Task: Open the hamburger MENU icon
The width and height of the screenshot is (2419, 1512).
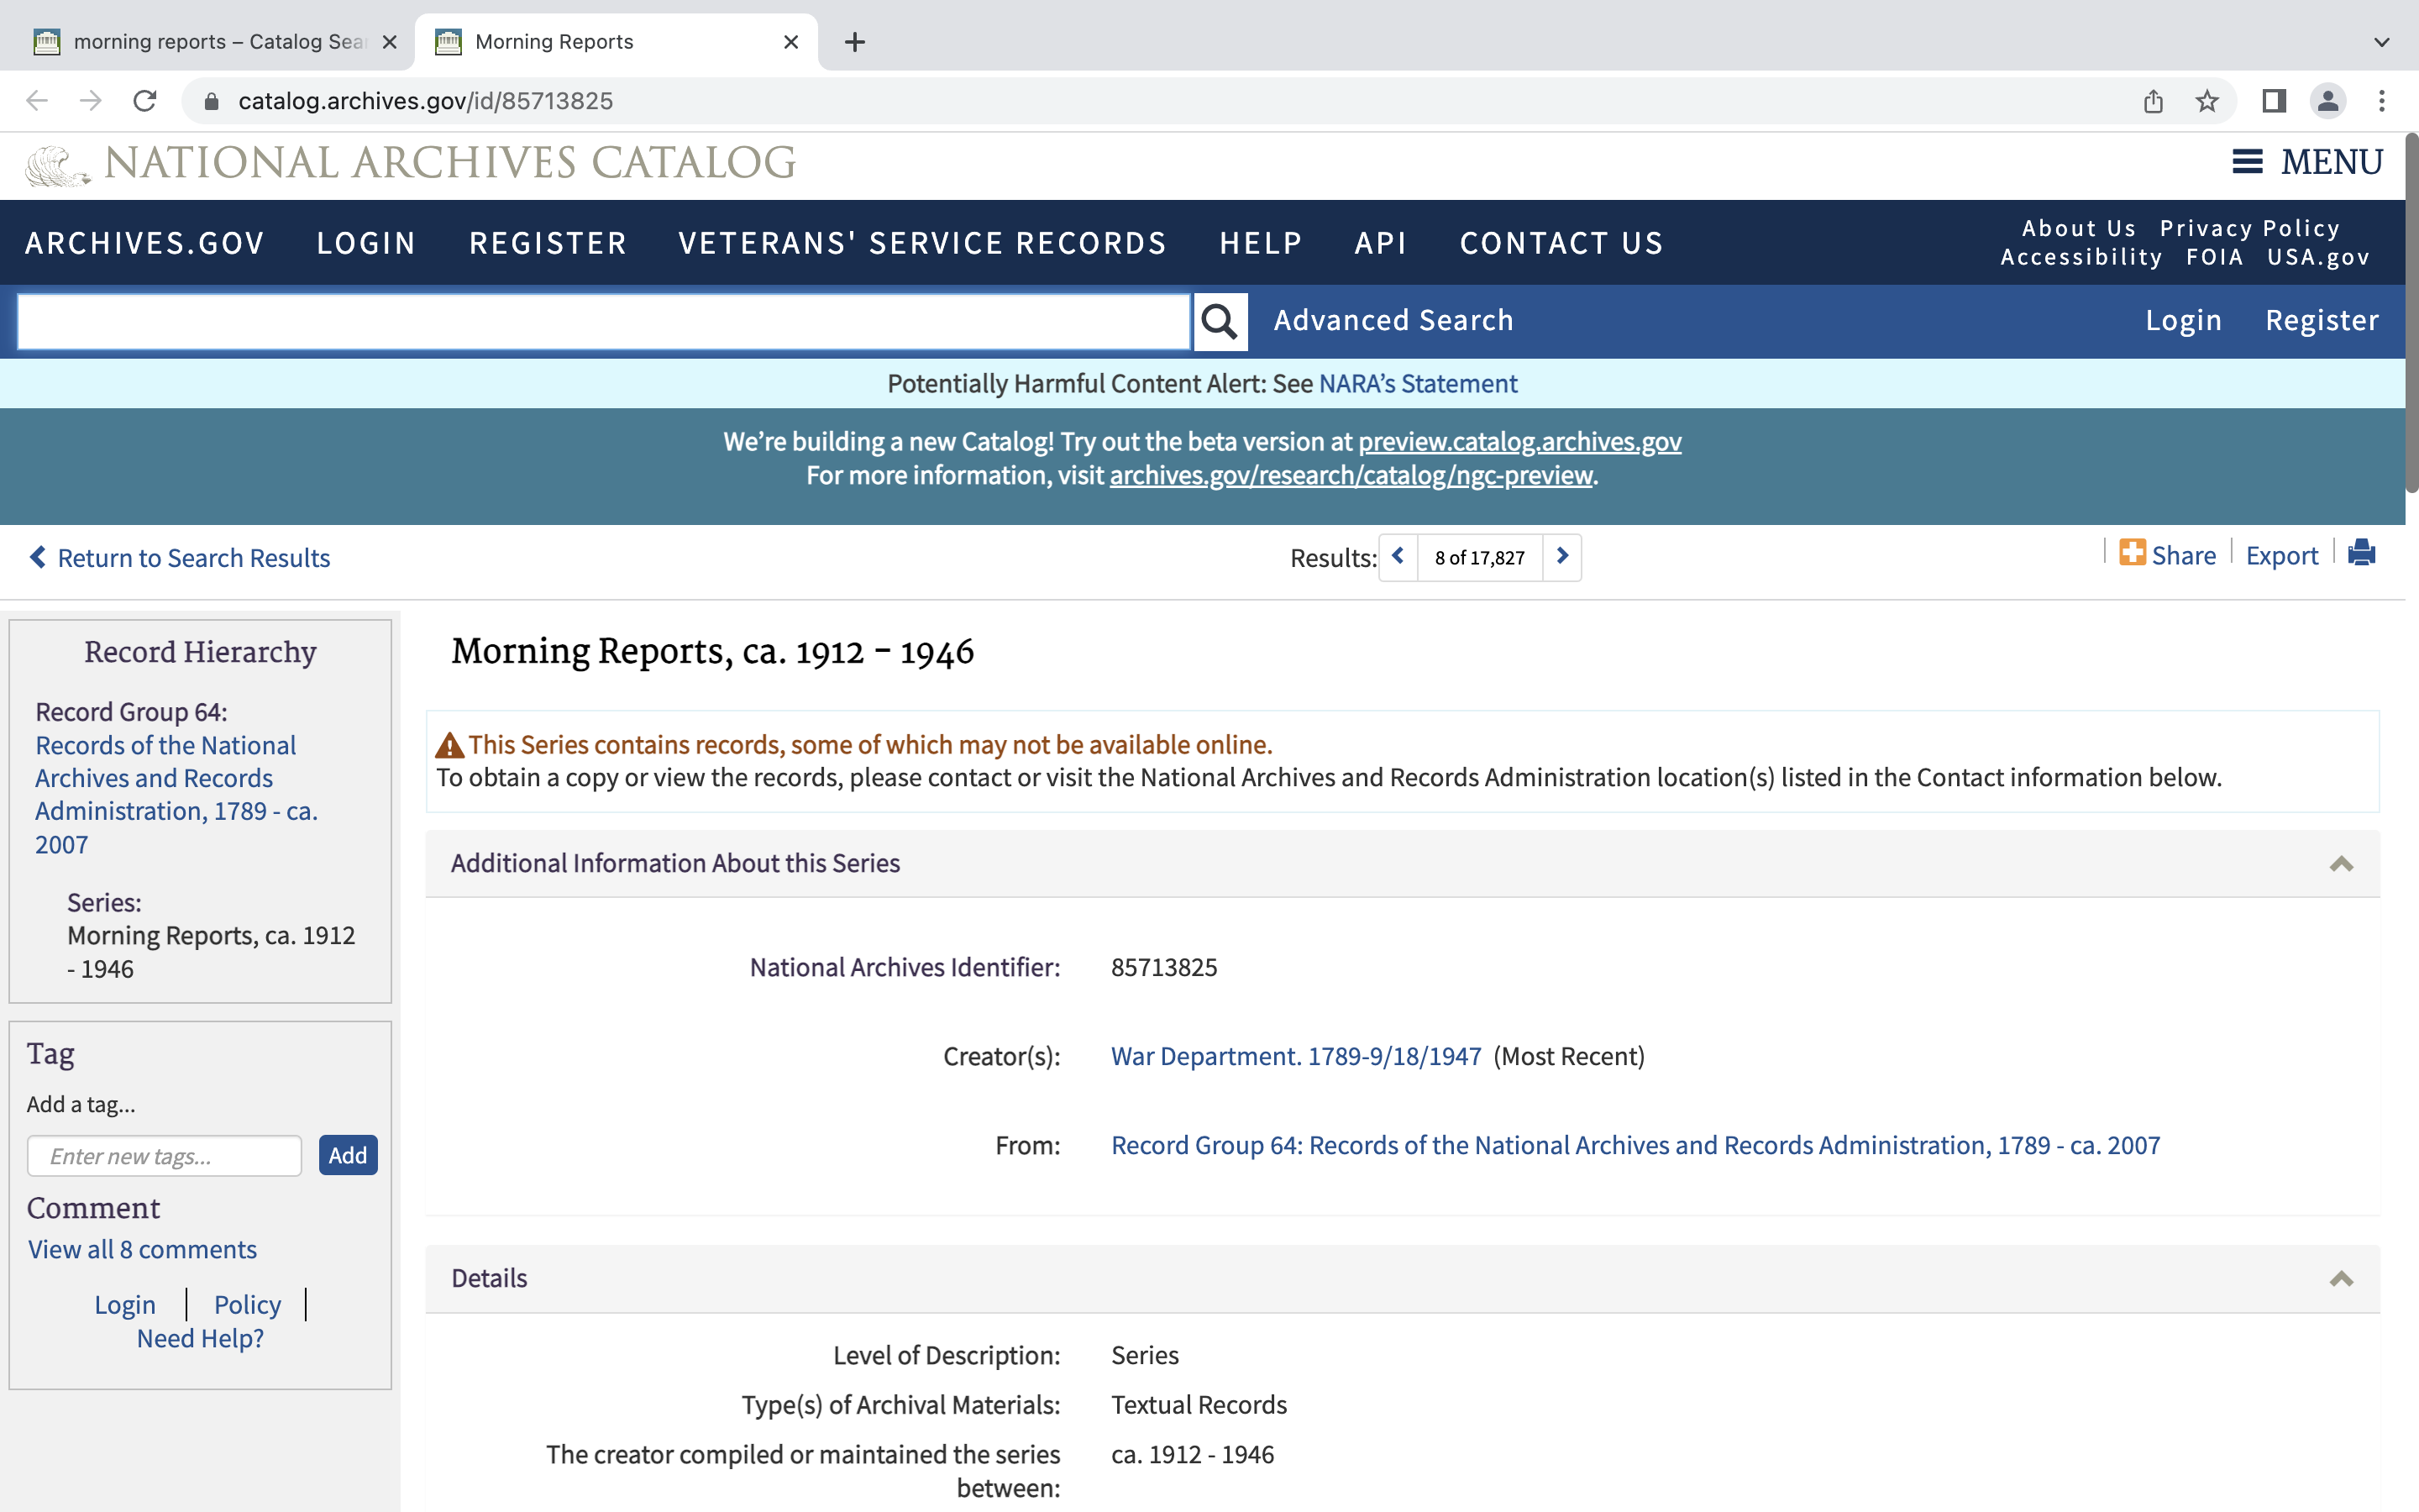Action: 2247,162
